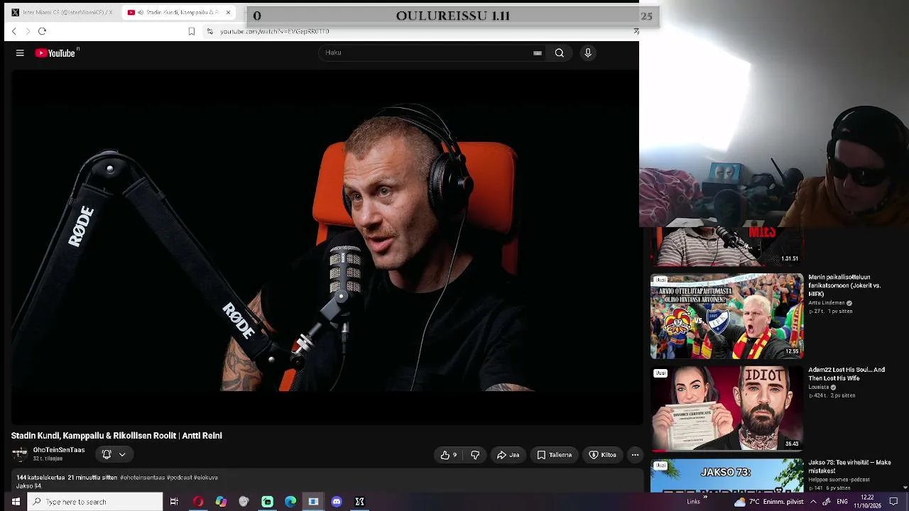Click the YouTube search magnifier button

pos(560,53)
